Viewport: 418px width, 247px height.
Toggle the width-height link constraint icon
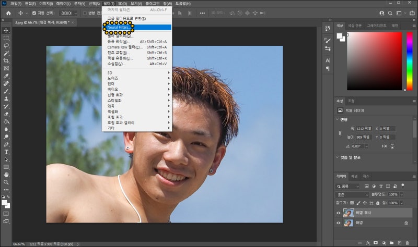[340, 133]
